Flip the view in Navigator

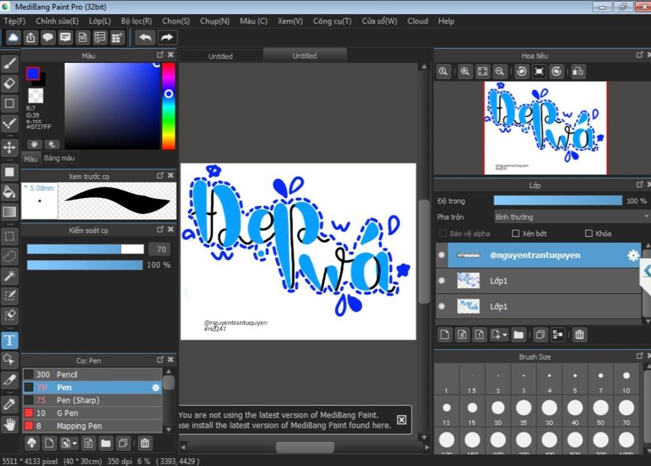(578, 71)
